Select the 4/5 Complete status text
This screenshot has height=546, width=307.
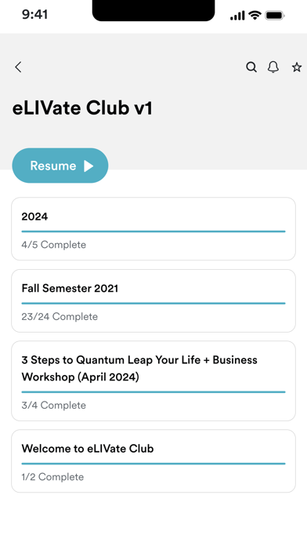click(53, 245)
